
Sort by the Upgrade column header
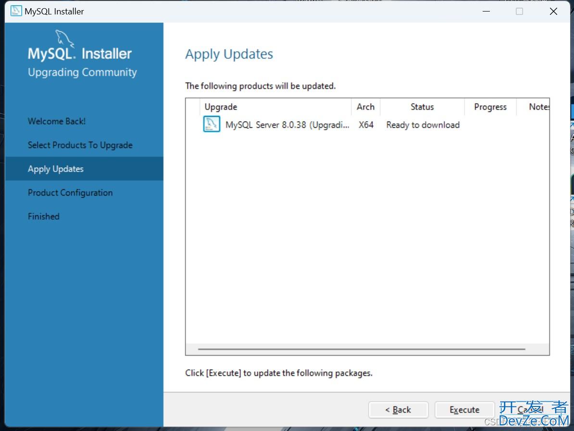point(221,107)
